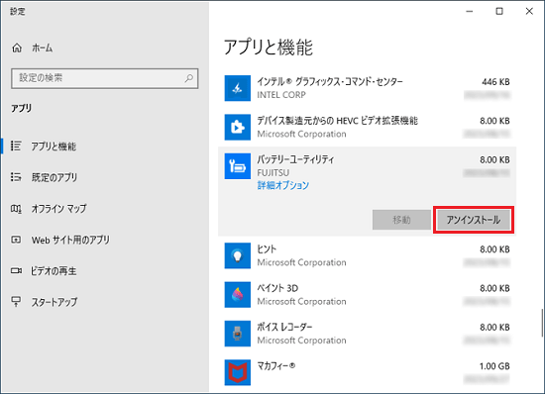Screen dimensions: 545x394
Task: Click the ペイント 3D app icon
Action: pos(238,294)
